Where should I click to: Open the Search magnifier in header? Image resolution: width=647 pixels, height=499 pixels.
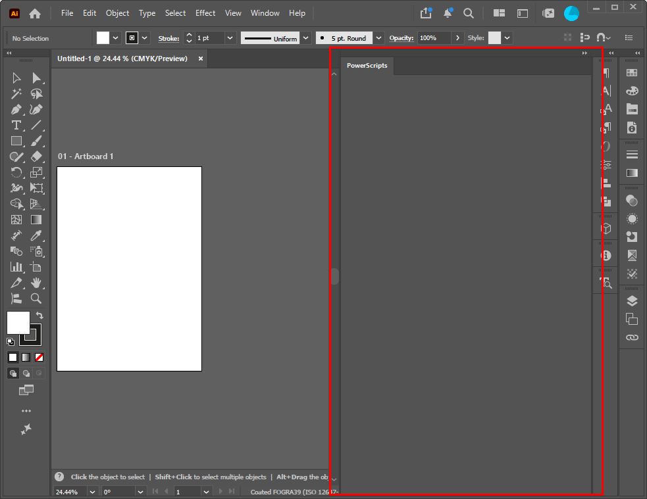pyautogui.click(x=469, y=13)
